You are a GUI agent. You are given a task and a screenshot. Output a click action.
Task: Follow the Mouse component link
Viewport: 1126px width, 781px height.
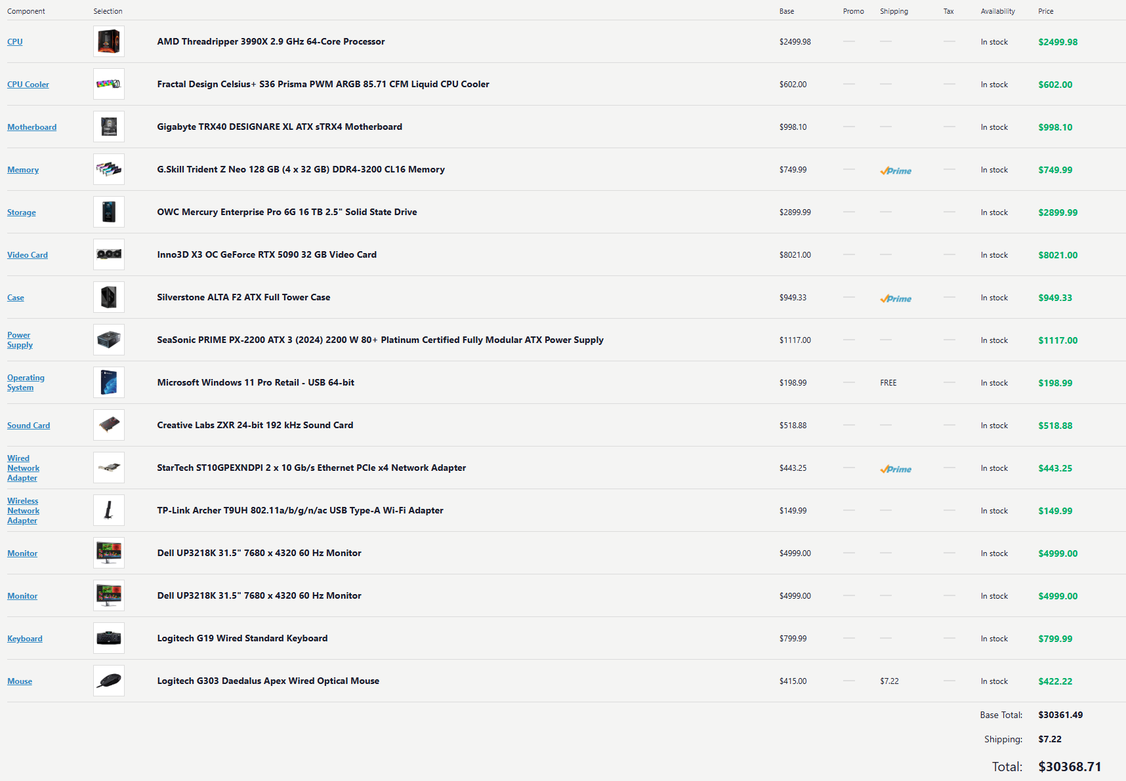[x=20, y=681]
